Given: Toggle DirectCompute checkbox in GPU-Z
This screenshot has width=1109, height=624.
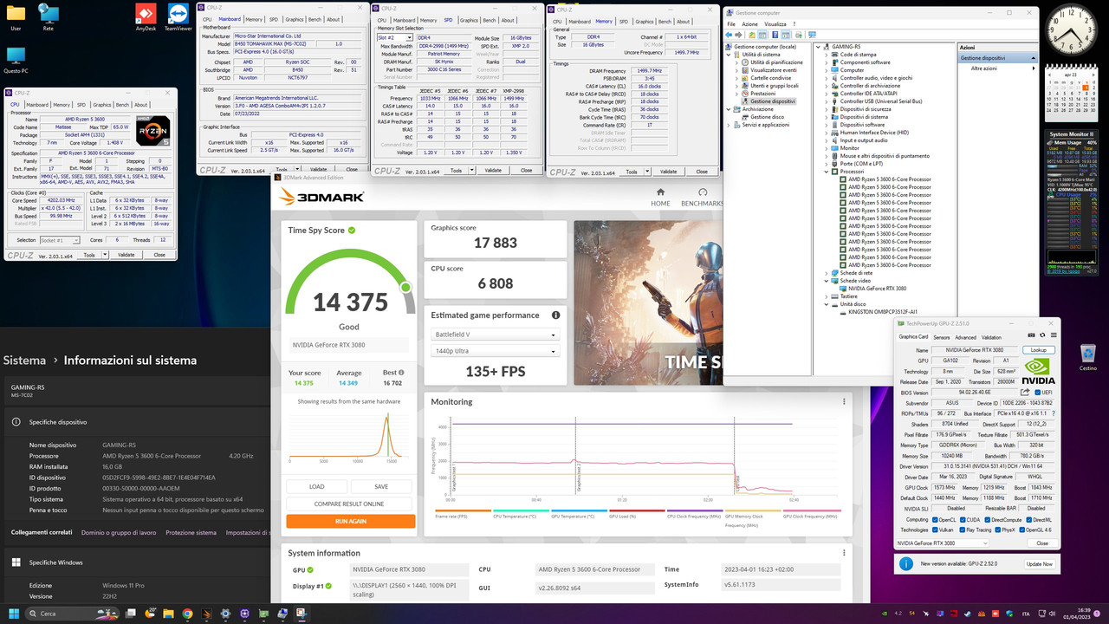Looking at the screenshot, I should (x=988, y=520).
